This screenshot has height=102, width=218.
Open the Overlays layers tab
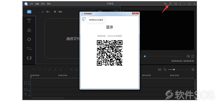[x=29, y=39]
